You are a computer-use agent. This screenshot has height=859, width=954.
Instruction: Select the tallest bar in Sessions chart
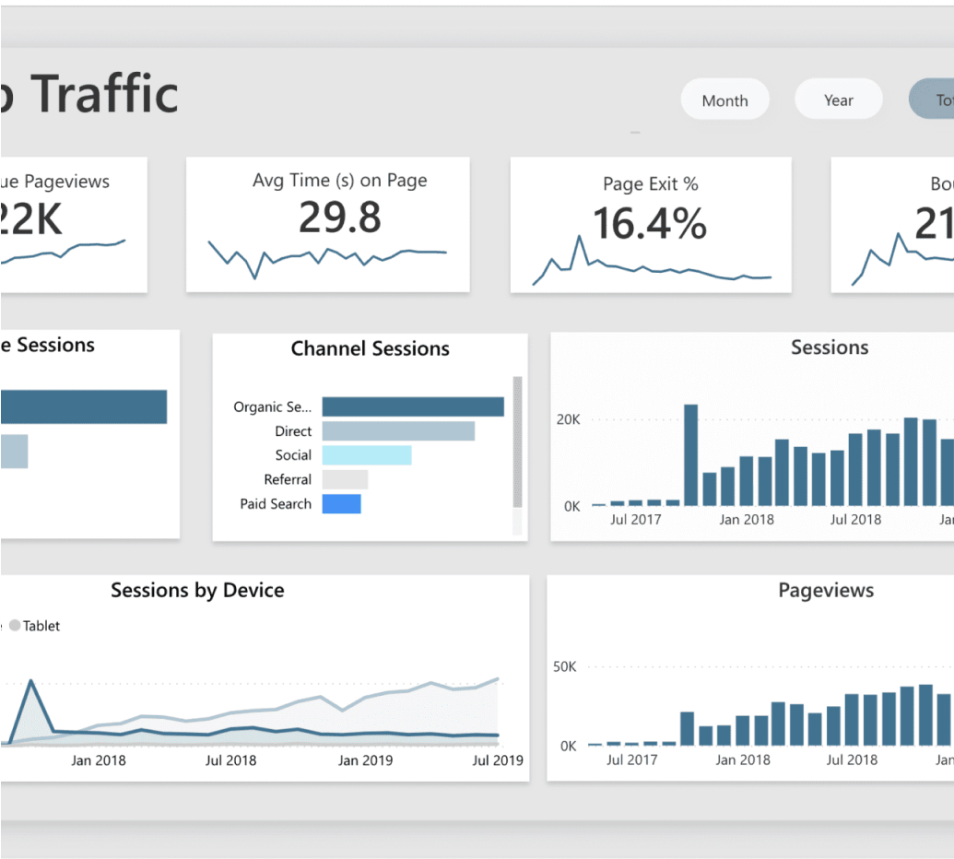coord(690,454)
